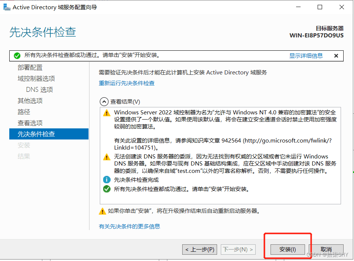Open the 其他选项 step
Viewport: 354px width, 261px height.
click(x=30, y=101)
